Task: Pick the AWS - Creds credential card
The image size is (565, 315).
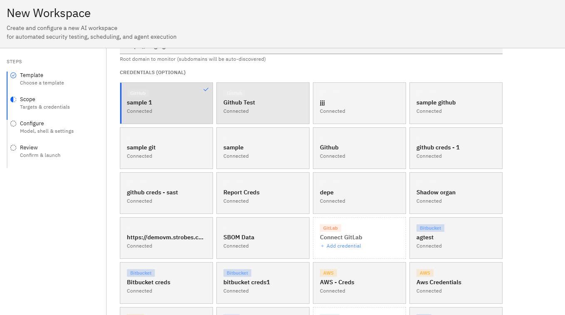Action: coord(359,283)
